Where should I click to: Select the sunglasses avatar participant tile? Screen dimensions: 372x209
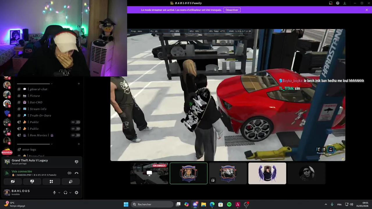306,173
